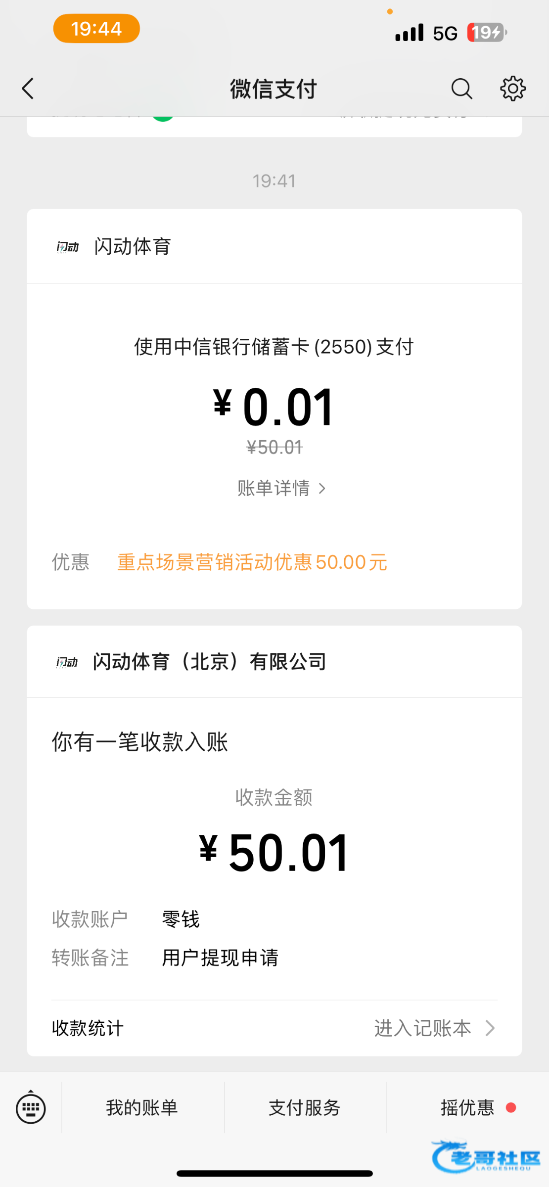Tap the ¥0.01 payment amount
This screenshot has width=549, height=1187.
pyautogui.click(x=274, y=408)
